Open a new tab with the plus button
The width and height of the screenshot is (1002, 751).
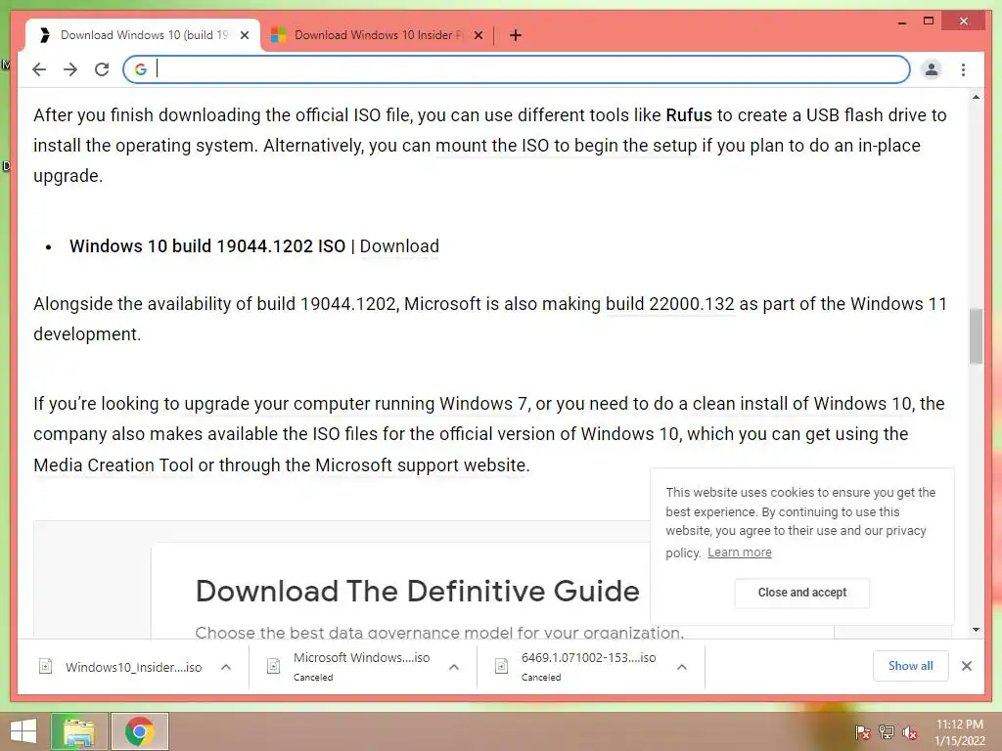click(516, 35)
